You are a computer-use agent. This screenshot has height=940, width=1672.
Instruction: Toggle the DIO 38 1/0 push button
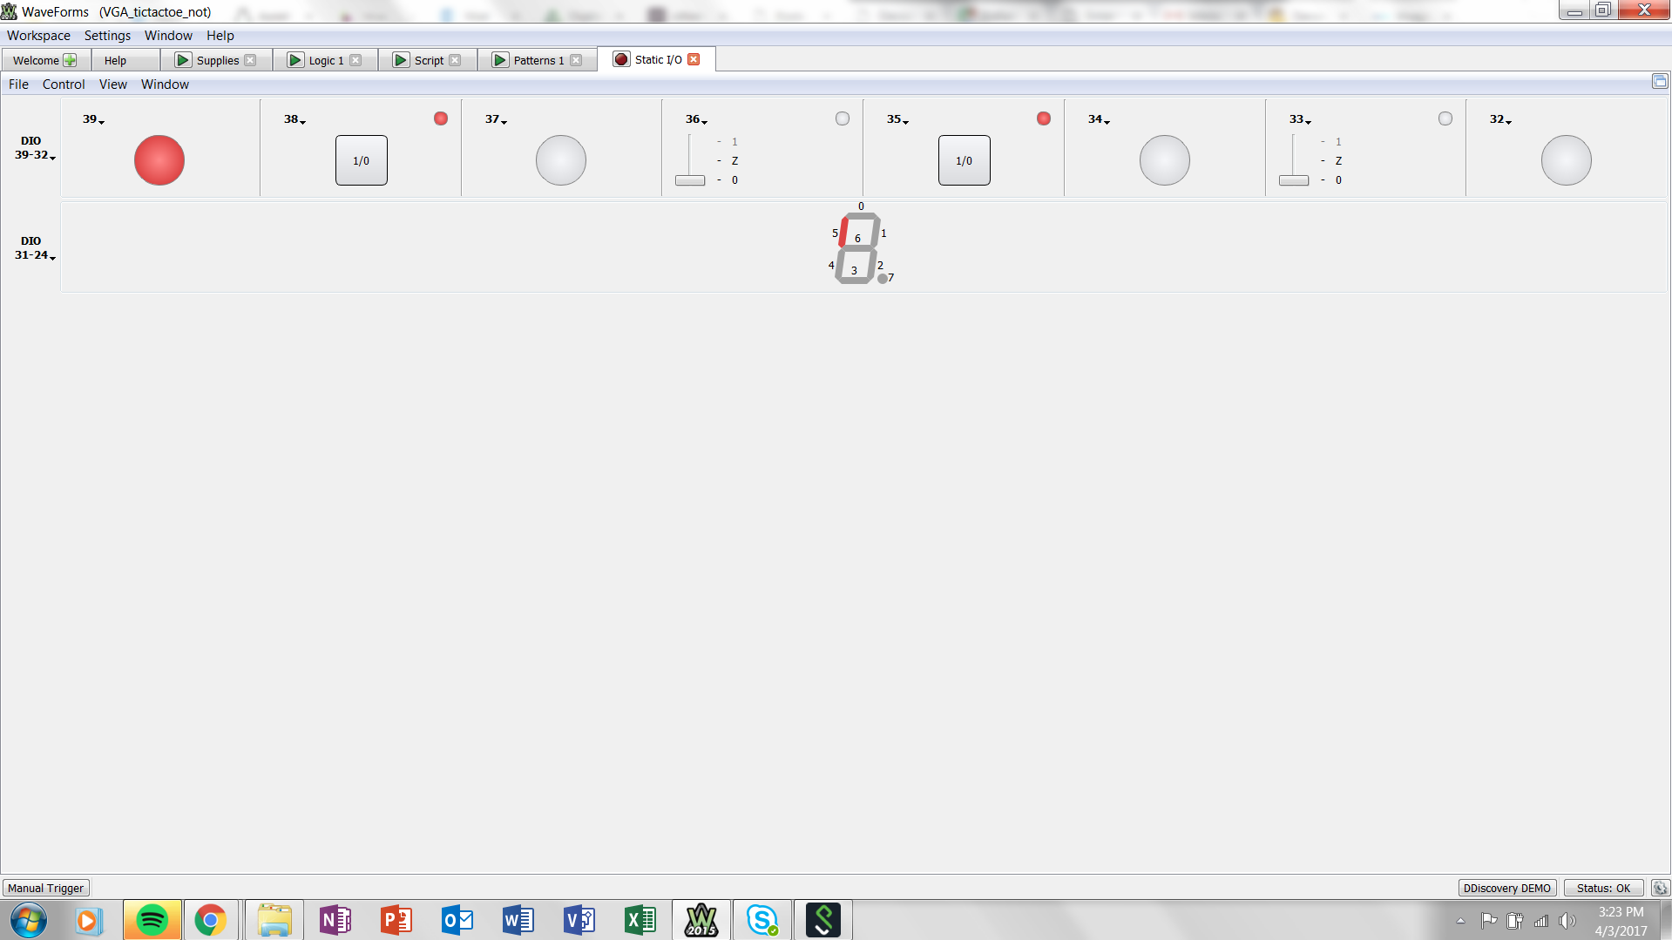[x=362, y=160]
